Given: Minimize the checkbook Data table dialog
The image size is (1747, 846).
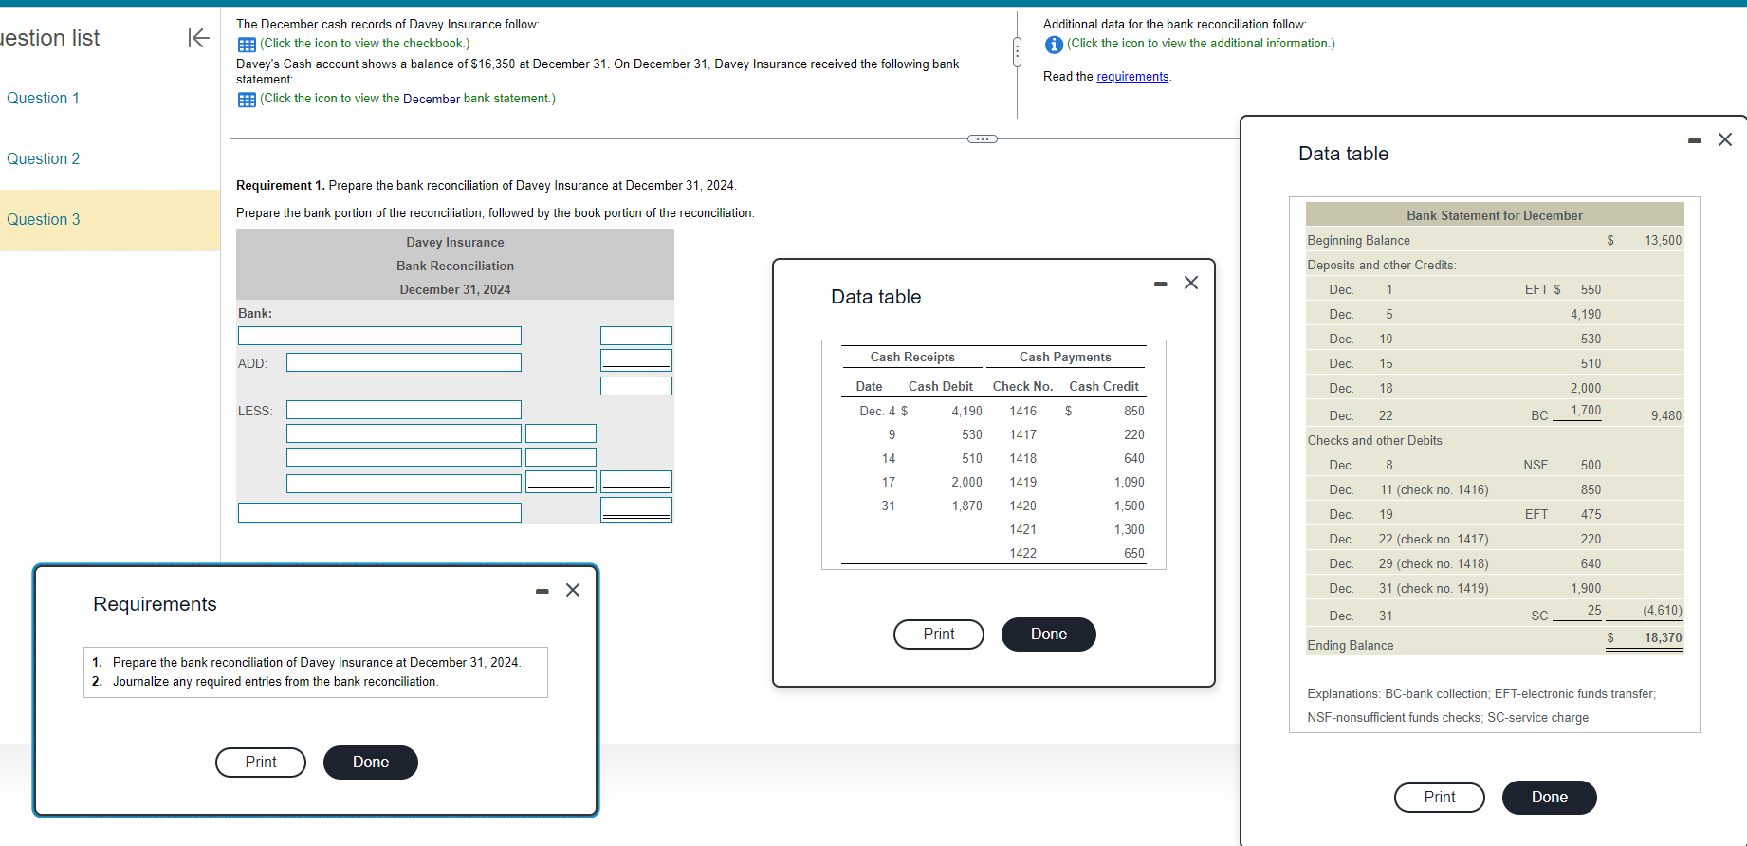Looking at the screenshot, I should click(1161, 284).
